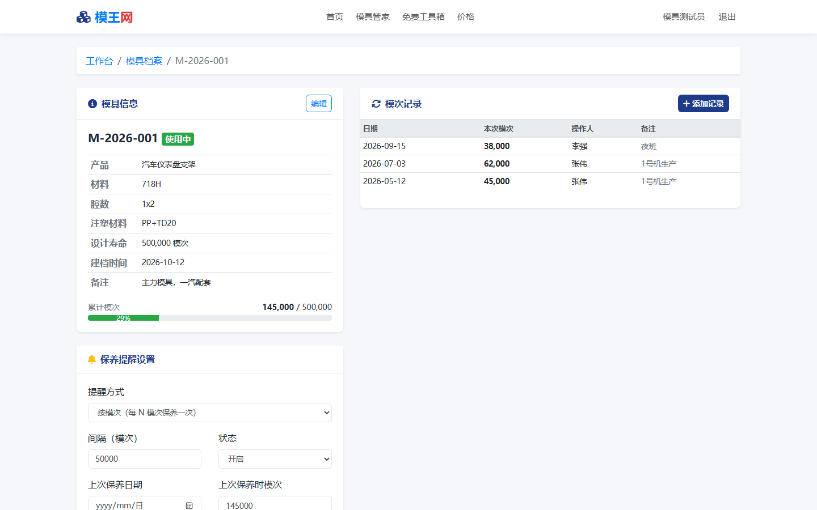The image size is (817, 510).
Task: Click the 使用中 status badge
Action: pos(178,139)
